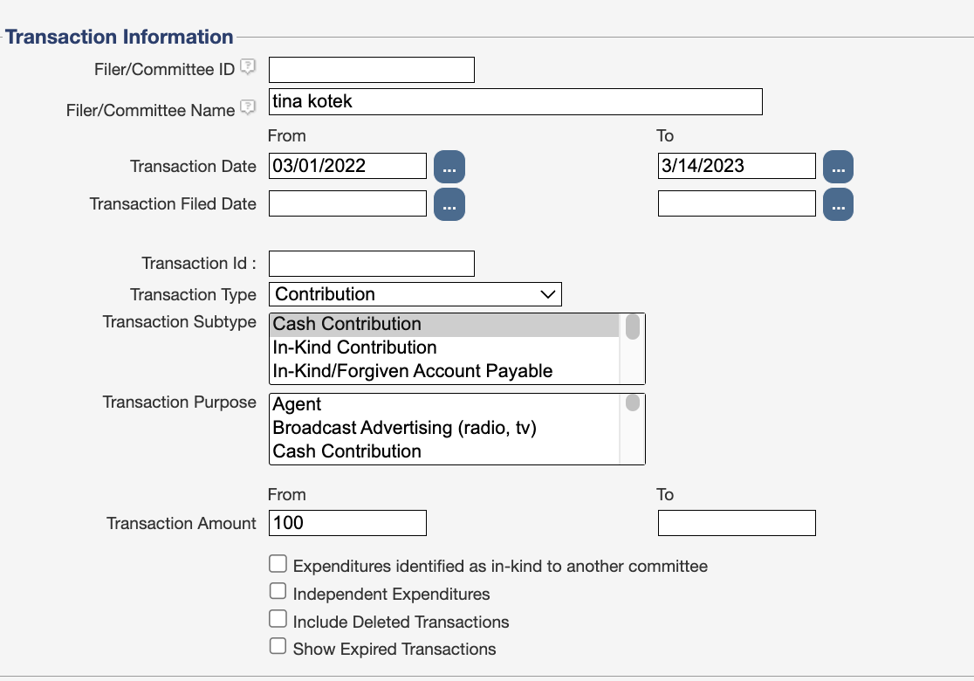974x681 pixels.
Task: Tick Include Deleted Transactions
Action: 278,619
